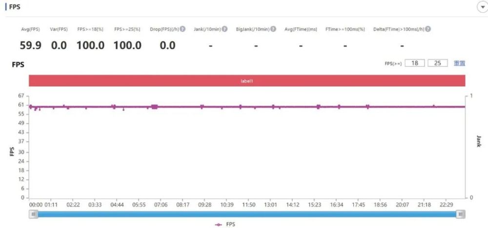Click the 07:06 time axis label
488x228 pixels.
pyautogui.click(x=161, y=205)
